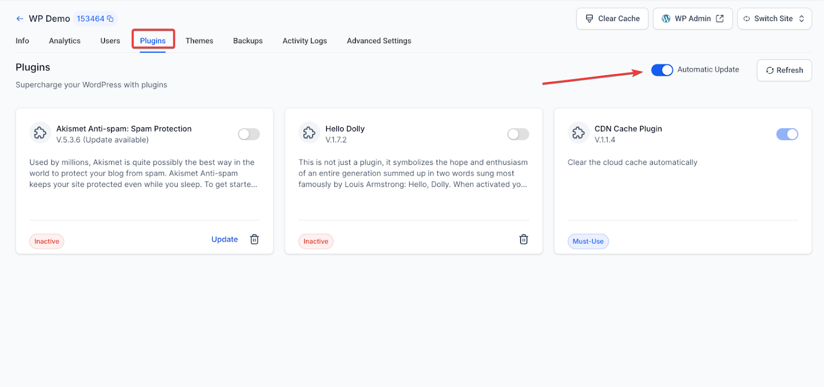The height and width of the screenshot is (387, 824).
Task: Open the Backups tab
Action: tap(248, 41)
